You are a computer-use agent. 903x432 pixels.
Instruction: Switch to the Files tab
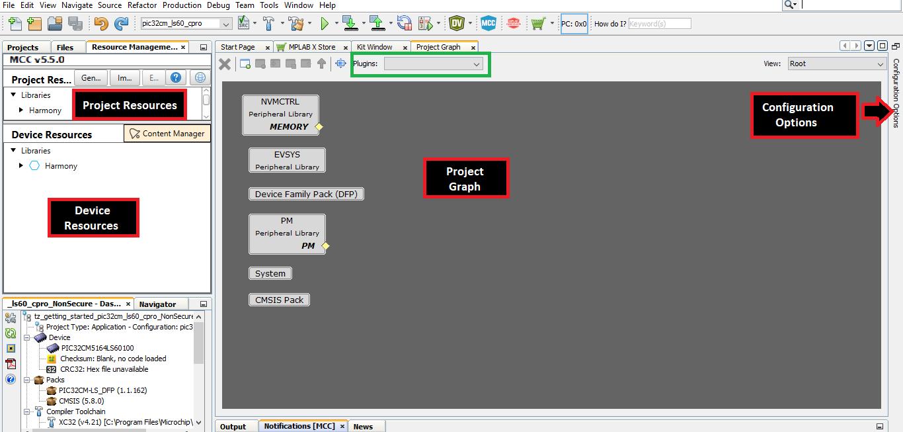(65, 47)
